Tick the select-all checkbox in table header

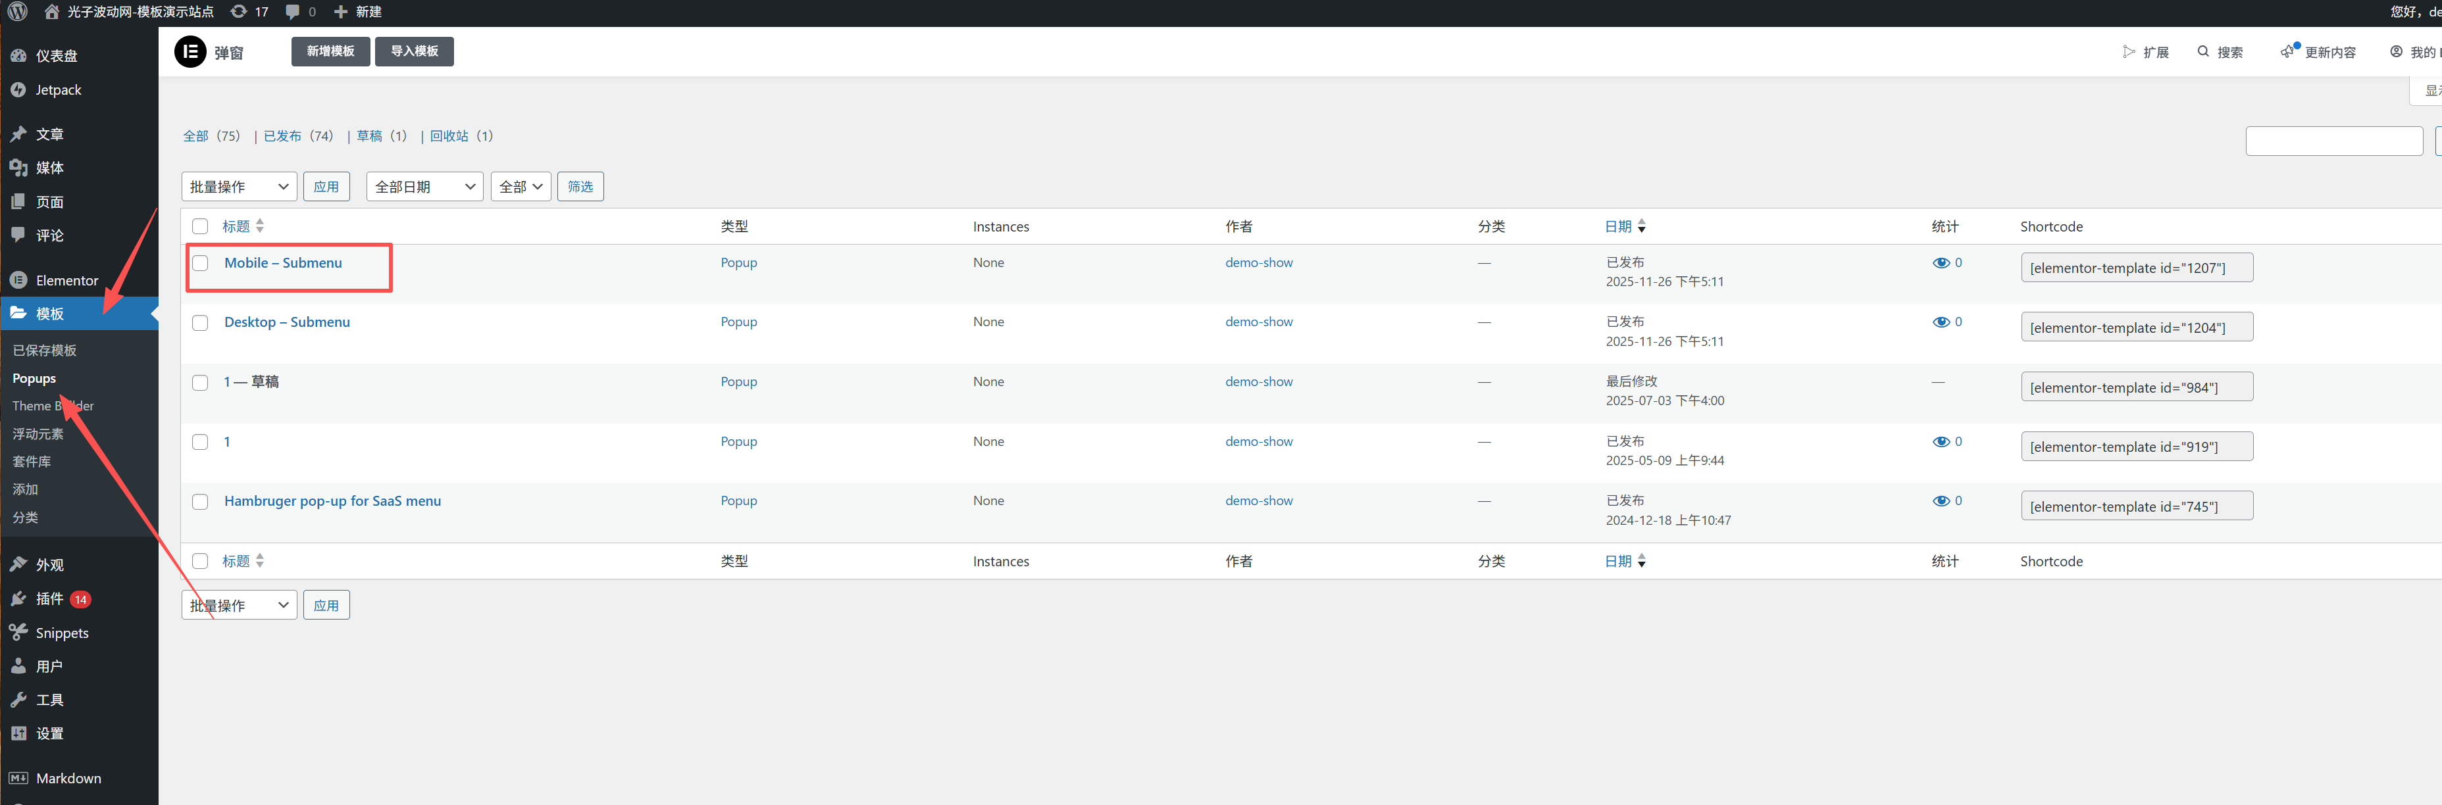click(200, 226)
